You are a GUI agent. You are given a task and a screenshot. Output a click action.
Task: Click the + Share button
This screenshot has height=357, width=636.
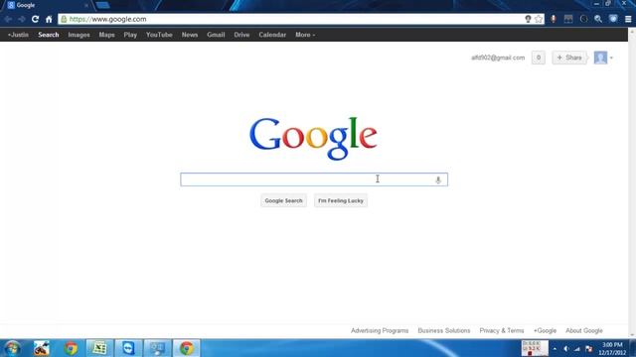tap(569, 58)
